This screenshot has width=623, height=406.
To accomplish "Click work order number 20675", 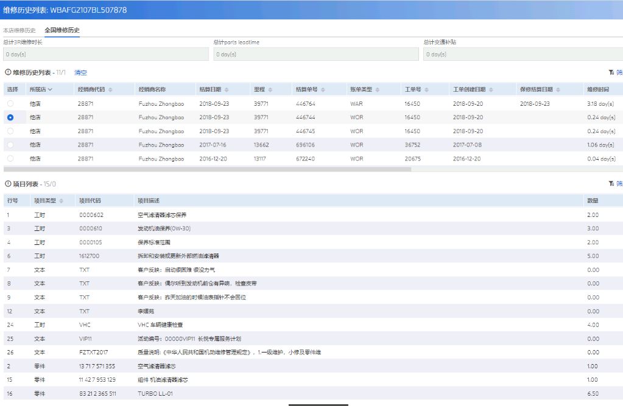I will point(412,159).
